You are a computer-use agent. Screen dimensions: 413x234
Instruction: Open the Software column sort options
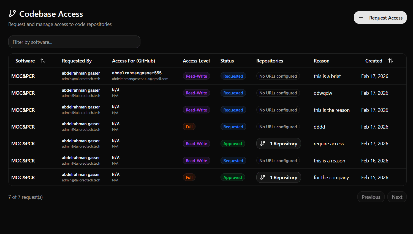click(43, 61)
